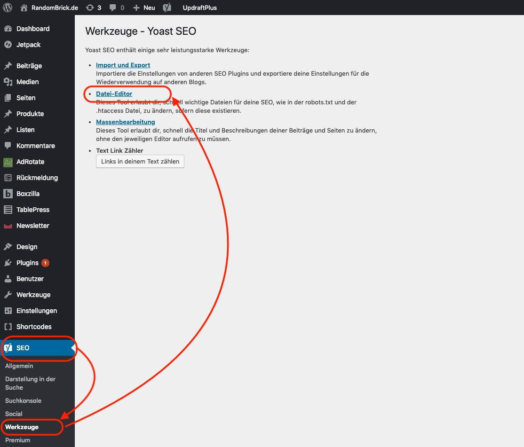524x447 pixels.
Task: Open the comments bubble icon in admin bar
Action: coord(113,8)
